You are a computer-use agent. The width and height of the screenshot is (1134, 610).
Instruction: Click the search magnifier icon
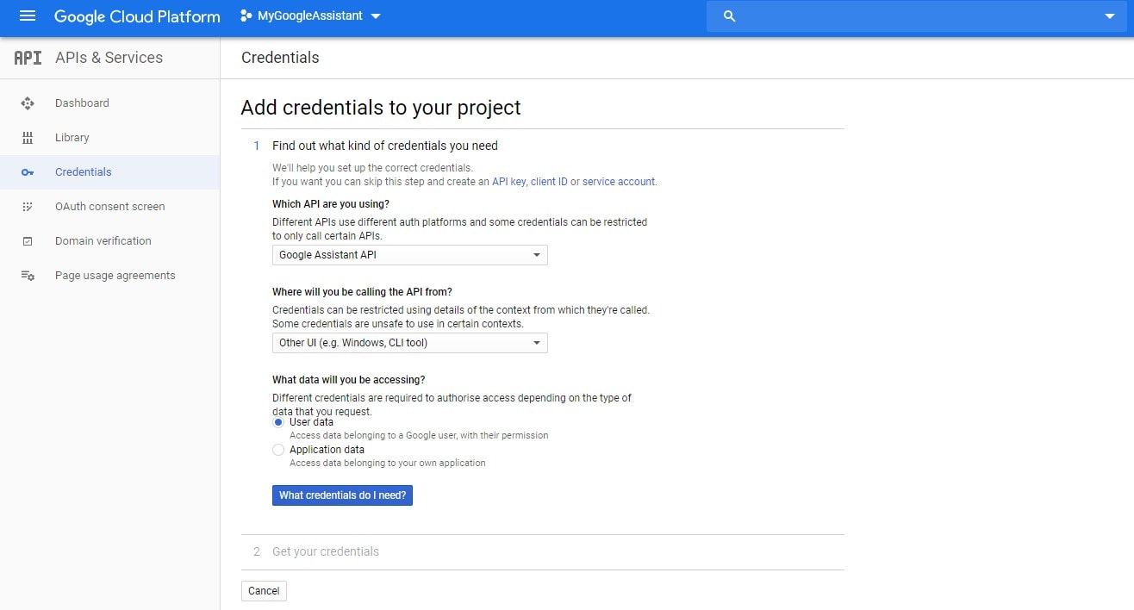pos(729,16)
